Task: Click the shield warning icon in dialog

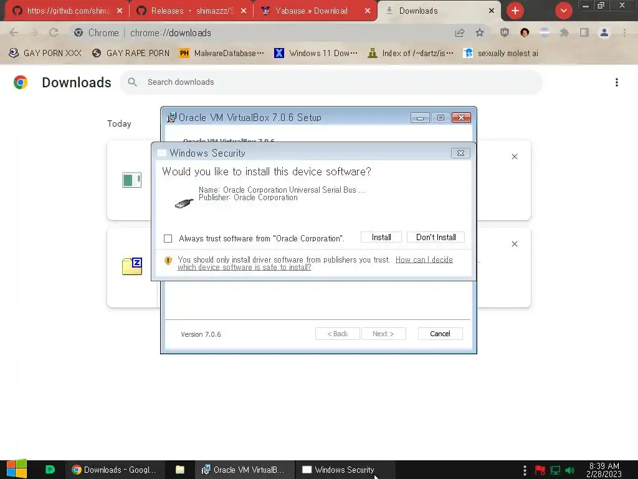Action: [x=168, y=260]
